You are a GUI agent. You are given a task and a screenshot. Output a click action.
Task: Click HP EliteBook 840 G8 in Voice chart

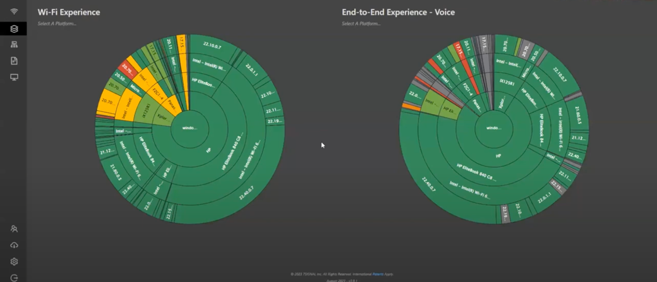point(476,172)
